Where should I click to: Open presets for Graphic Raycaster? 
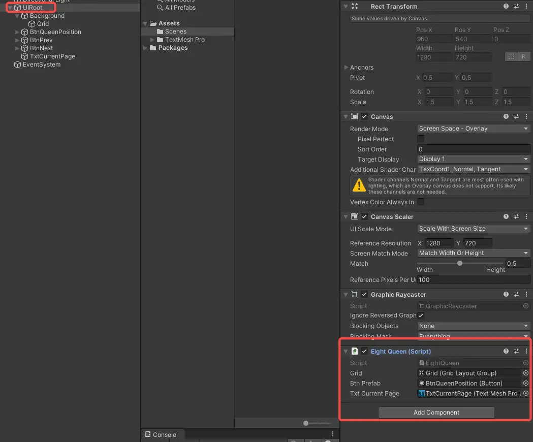(516, 295)
